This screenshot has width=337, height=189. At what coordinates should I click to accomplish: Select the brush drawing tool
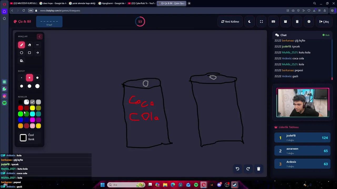[22, 45]
